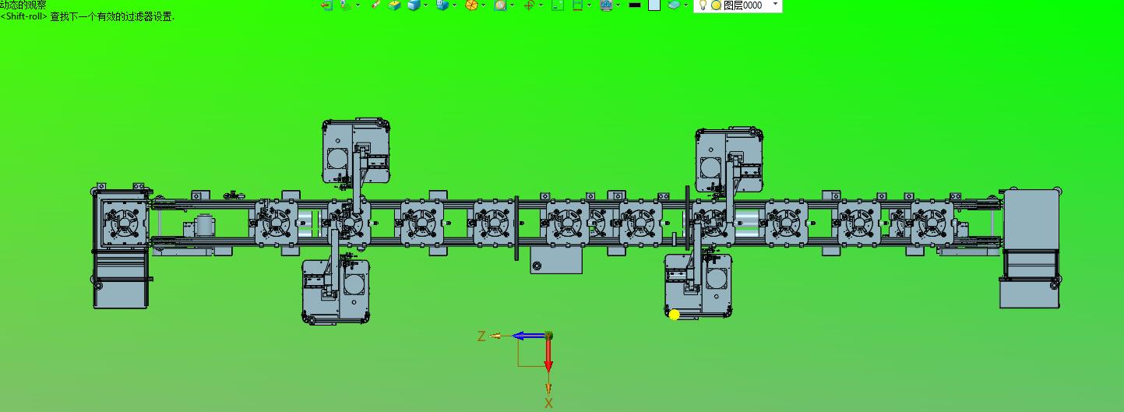Select the blue shaded cube display icon

pos(413,5)
